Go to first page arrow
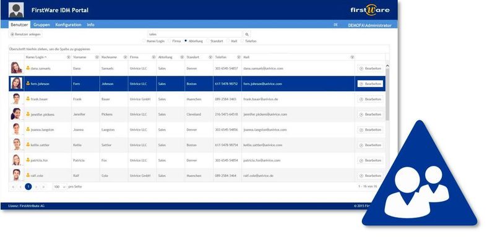The image size is (495, 238). (13, 187)
